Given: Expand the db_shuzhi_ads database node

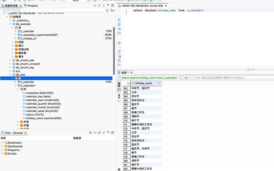Looking at the screenshot, I should [x=11, y=60].
